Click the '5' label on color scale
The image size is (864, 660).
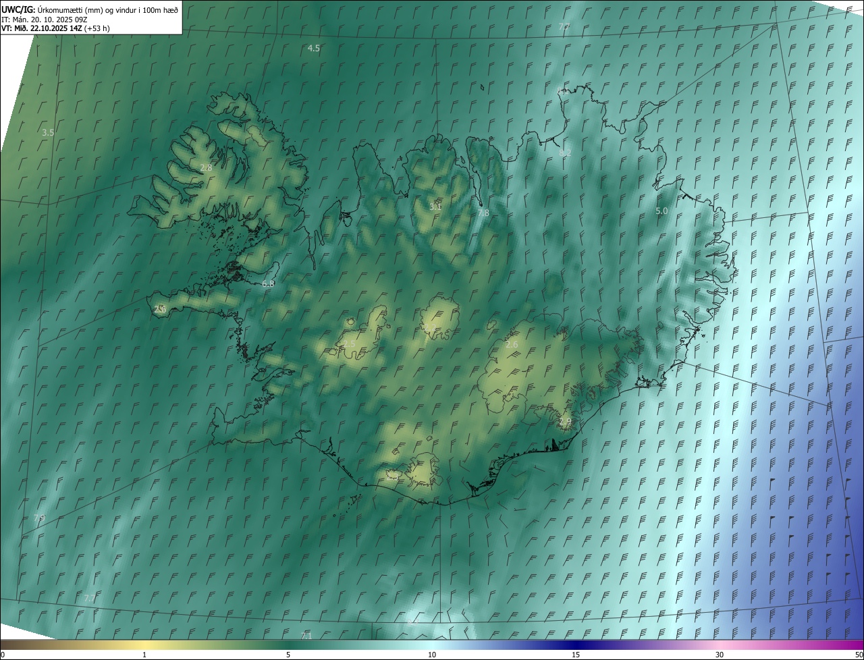point(288,655)
